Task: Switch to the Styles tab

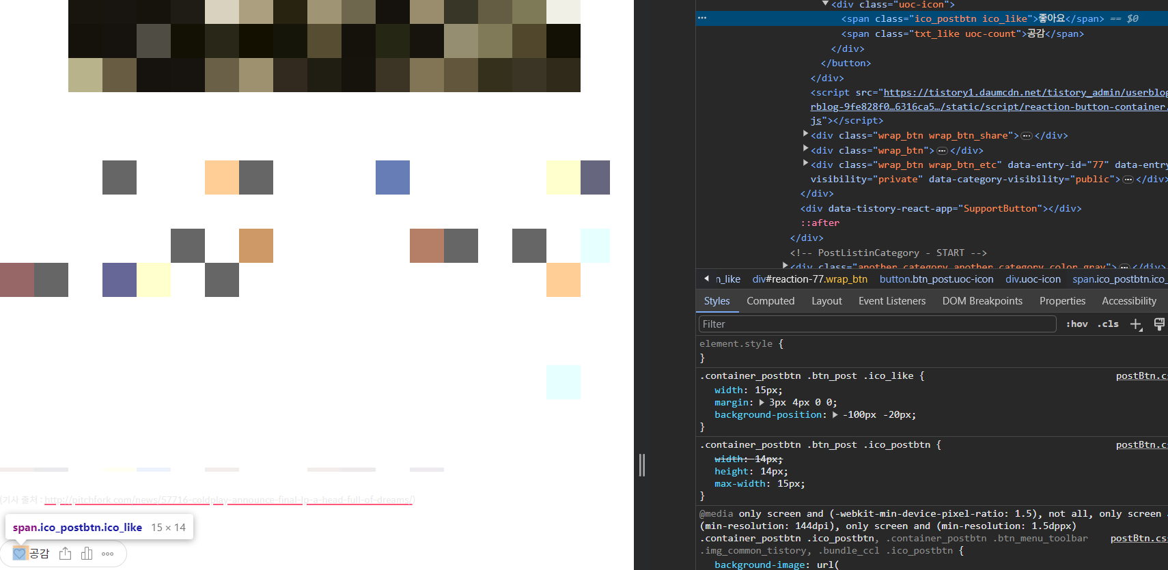Action: tap(717, 301)
